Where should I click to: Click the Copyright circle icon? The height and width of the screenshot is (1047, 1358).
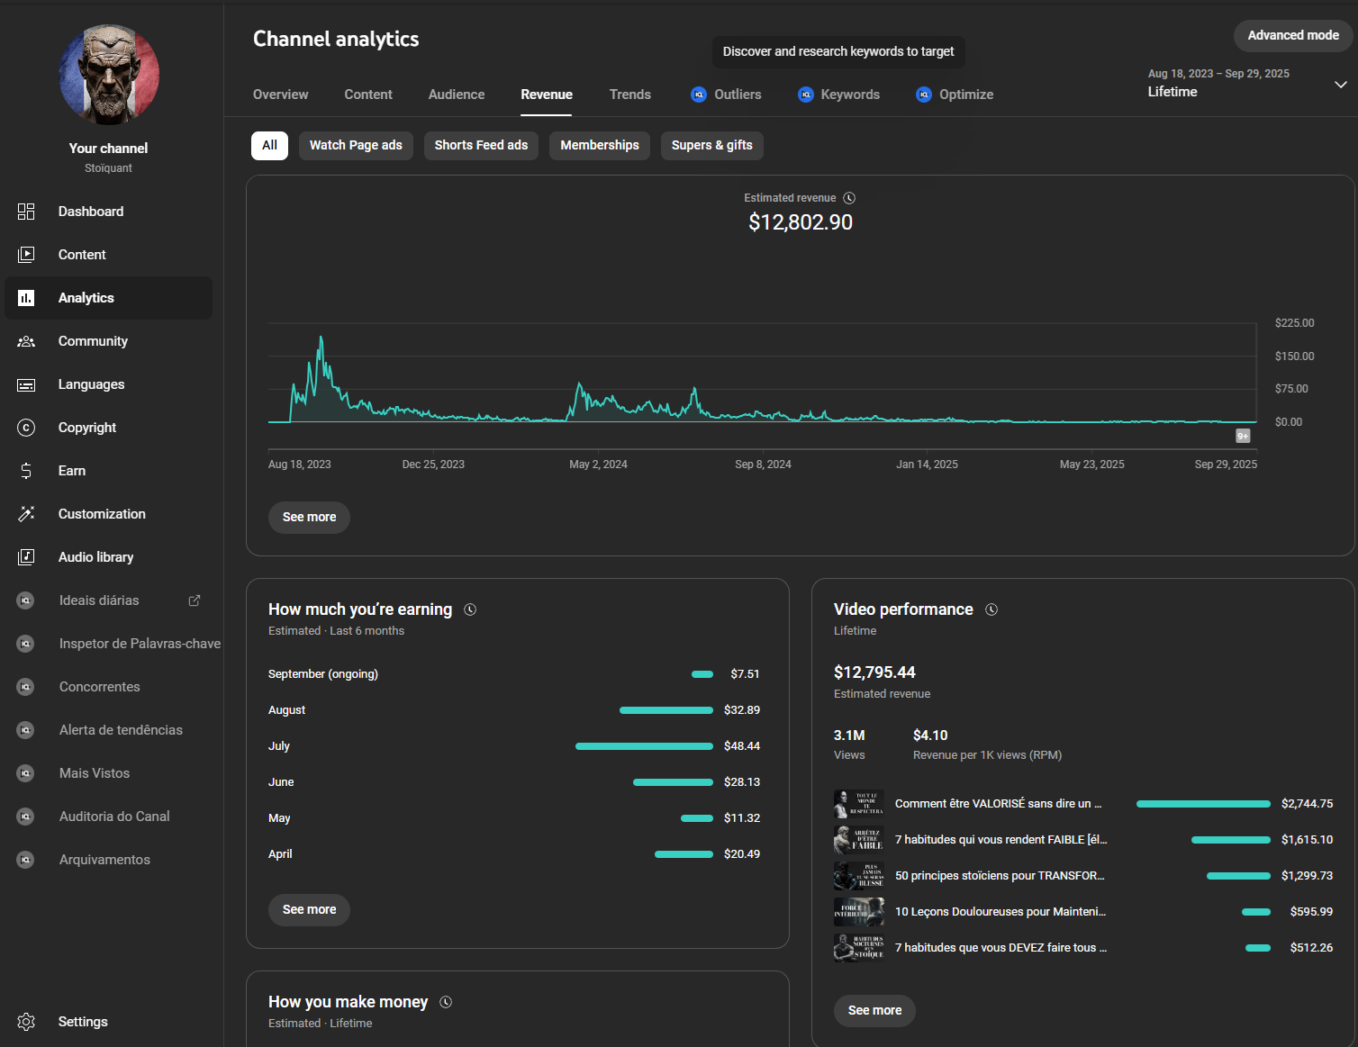point(26,428)
